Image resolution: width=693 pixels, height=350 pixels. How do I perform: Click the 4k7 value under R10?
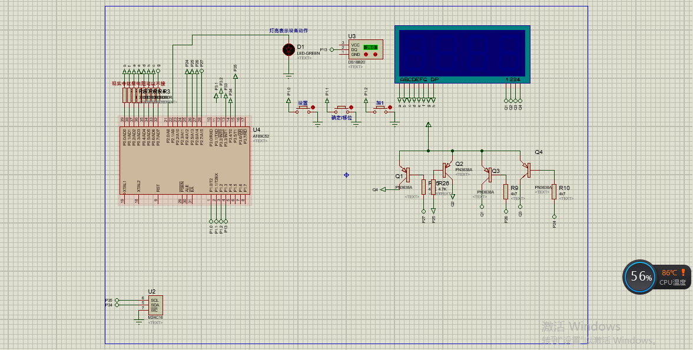click(x=562, y=194)
